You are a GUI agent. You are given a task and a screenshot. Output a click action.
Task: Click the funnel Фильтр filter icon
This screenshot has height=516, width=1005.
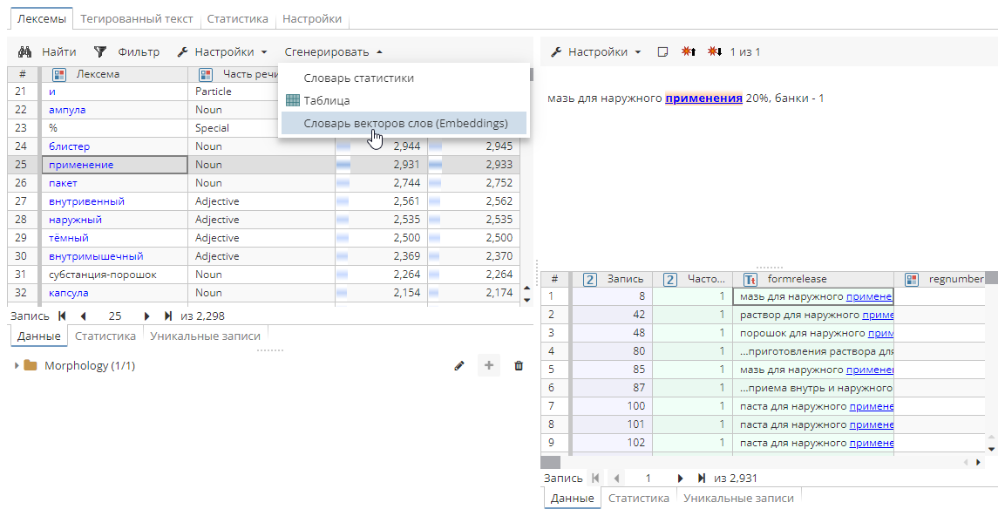point(100,52)
